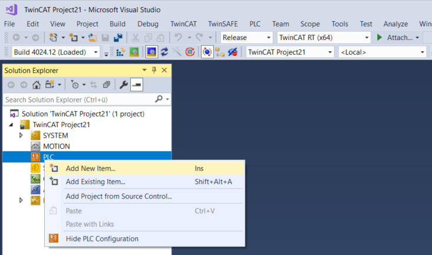432x255 pixels.
Task: Click the Solution Explorer Home icon
Action: (x=37, y=85)
